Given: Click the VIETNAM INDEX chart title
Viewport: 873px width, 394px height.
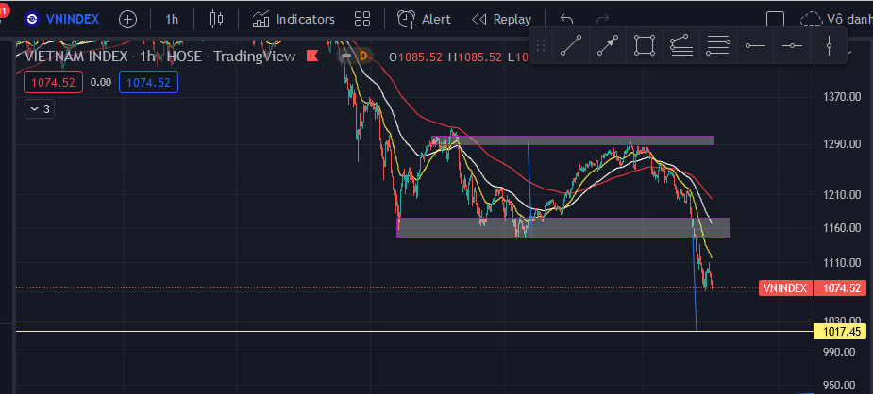Looking at the screenshot, I should pyautogui.click(x=76, y=56).
